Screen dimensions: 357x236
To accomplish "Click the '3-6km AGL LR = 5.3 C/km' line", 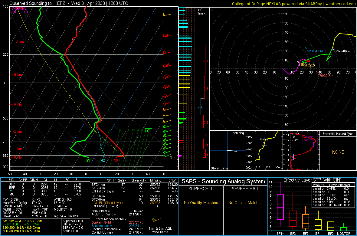I will click(x=22, y=224).
